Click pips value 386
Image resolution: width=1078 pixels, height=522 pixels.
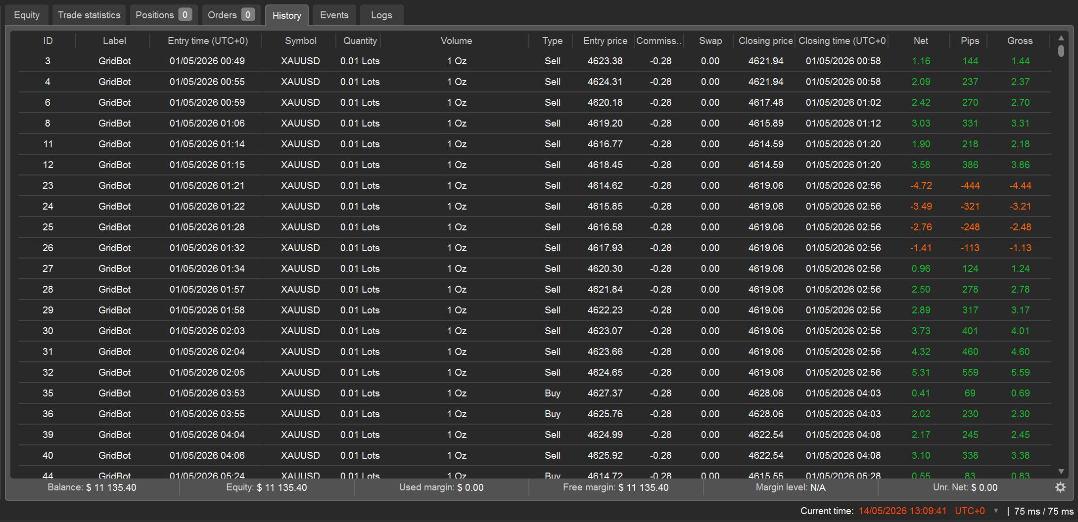tap(970, 165)
